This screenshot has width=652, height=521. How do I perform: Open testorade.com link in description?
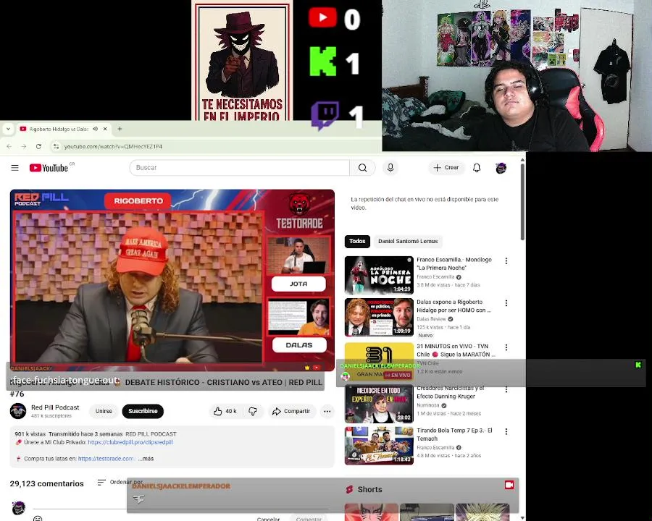tap(106, 459)
